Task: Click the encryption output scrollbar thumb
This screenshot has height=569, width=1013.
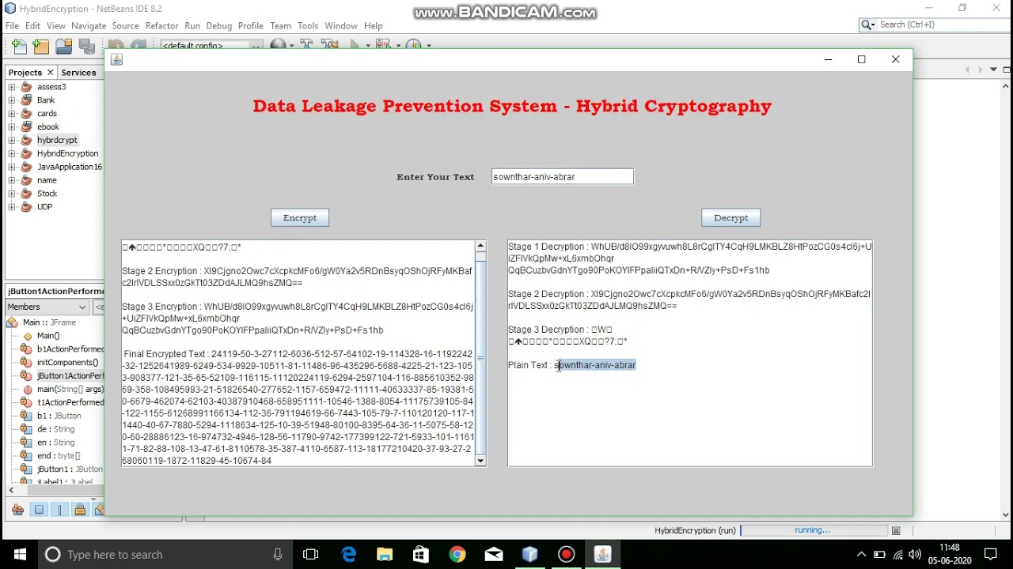Action: coord(480,358)
